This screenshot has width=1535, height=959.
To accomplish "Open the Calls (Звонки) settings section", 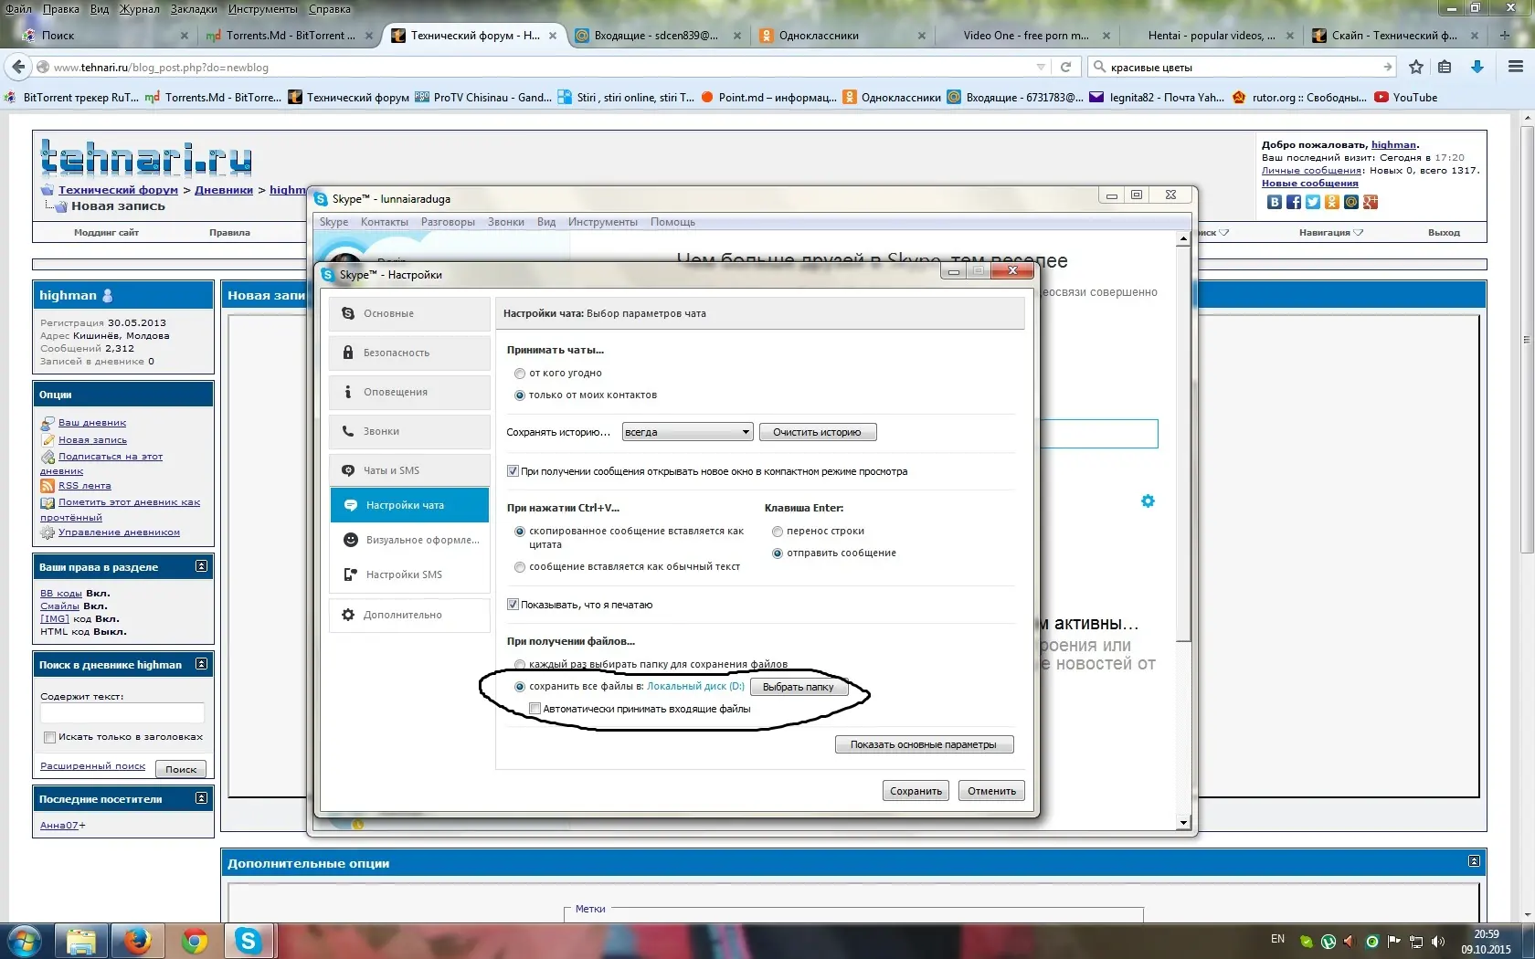I will click(409, 431).
